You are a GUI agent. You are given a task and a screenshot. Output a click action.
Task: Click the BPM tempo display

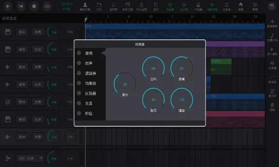(x=66, y=4)
